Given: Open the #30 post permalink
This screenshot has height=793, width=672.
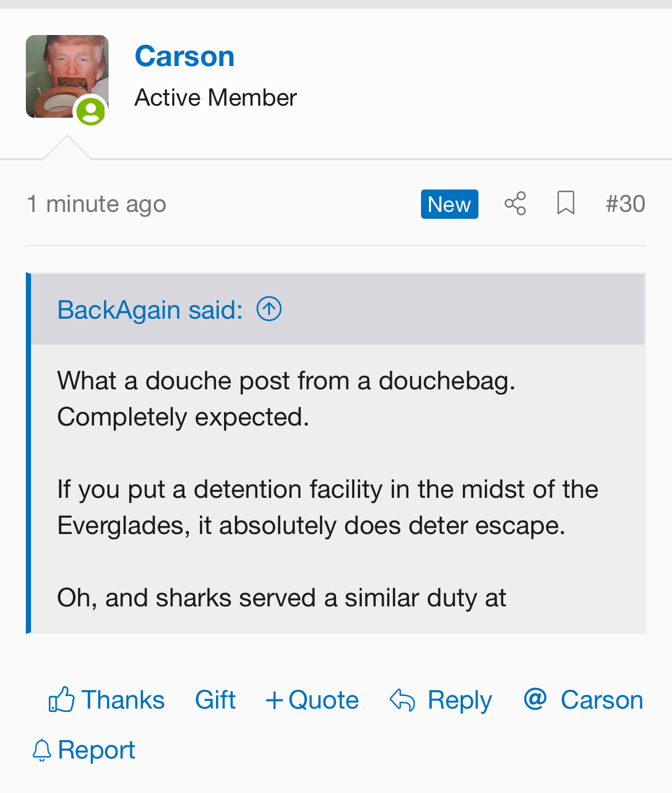Looking at the screenshot, I should point(625,204).
